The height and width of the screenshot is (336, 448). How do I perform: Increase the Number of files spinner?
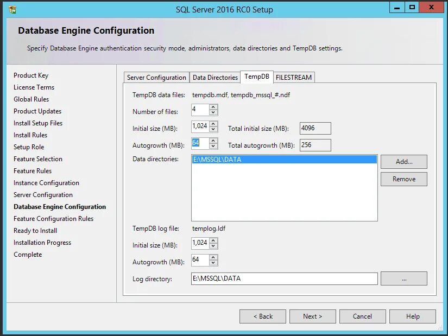point(213,107)
